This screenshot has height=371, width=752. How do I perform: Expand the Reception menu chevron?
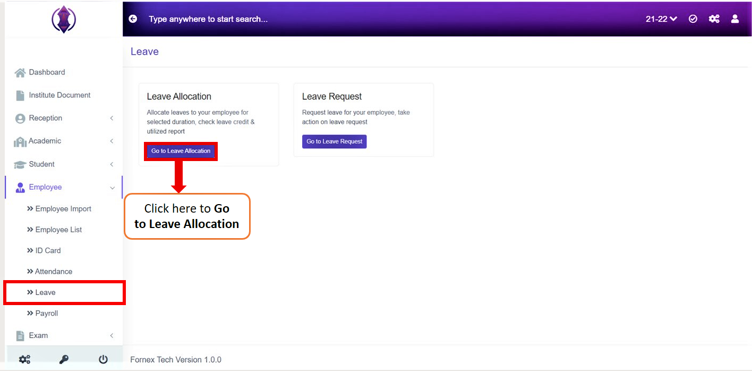point(112,118)
